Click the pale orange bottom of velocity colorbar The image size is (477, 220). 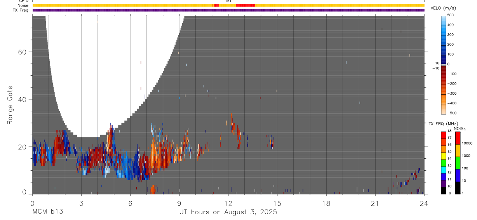click(x=444, y=109)
